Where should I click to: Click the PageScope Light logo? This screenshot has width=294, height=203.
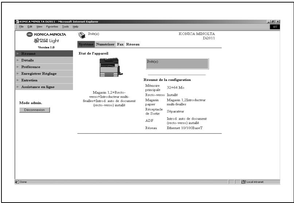[46, 41]
